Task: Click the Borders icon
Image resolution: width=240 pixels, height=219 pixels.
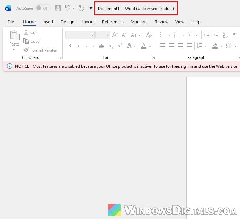Action: (229, 46)
